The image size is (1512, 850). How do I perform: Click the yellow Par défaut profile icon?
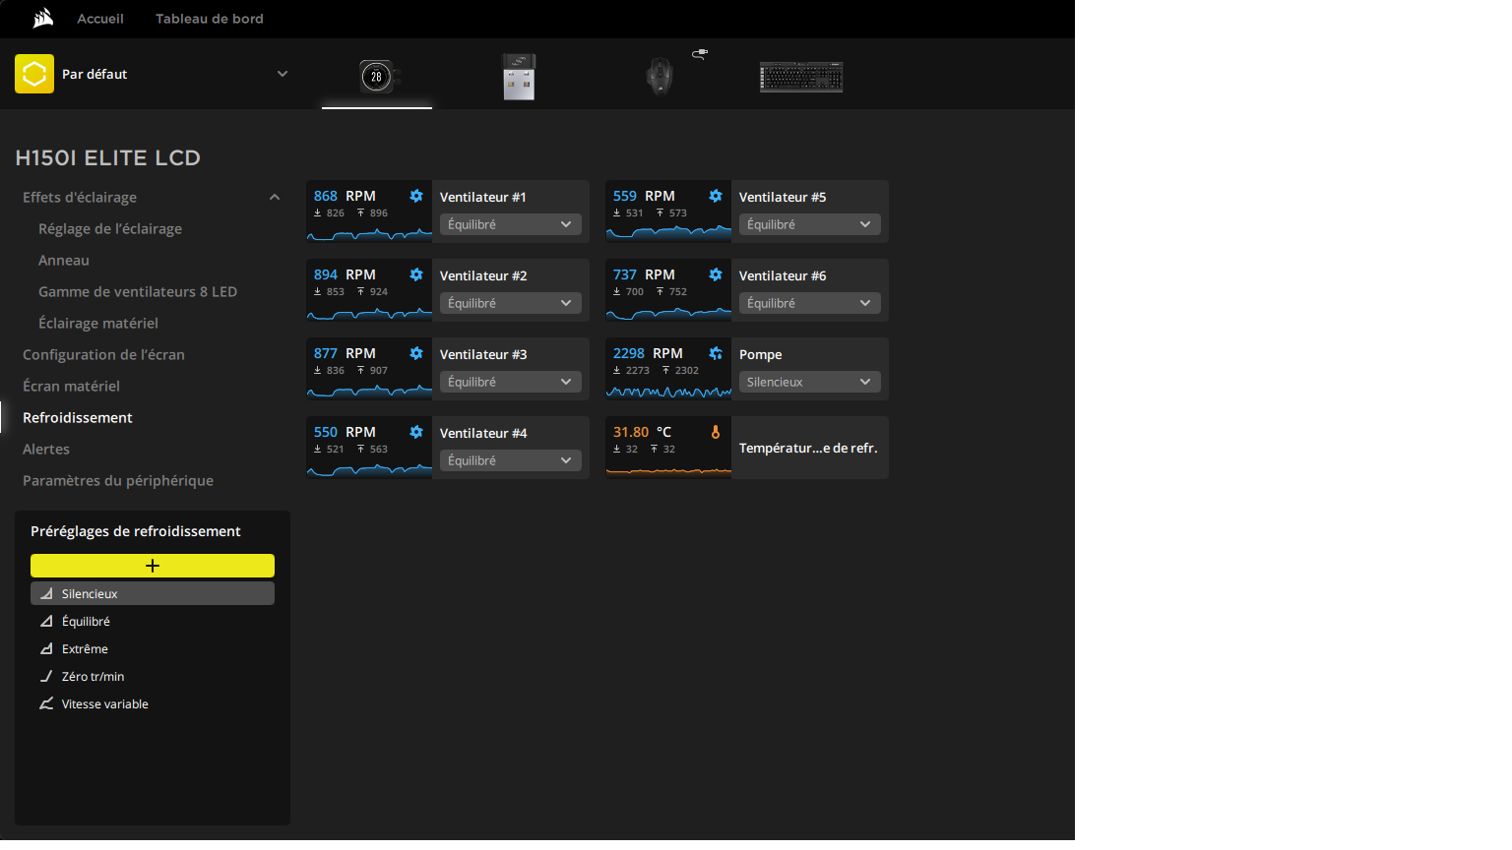(x=34, y=74)
